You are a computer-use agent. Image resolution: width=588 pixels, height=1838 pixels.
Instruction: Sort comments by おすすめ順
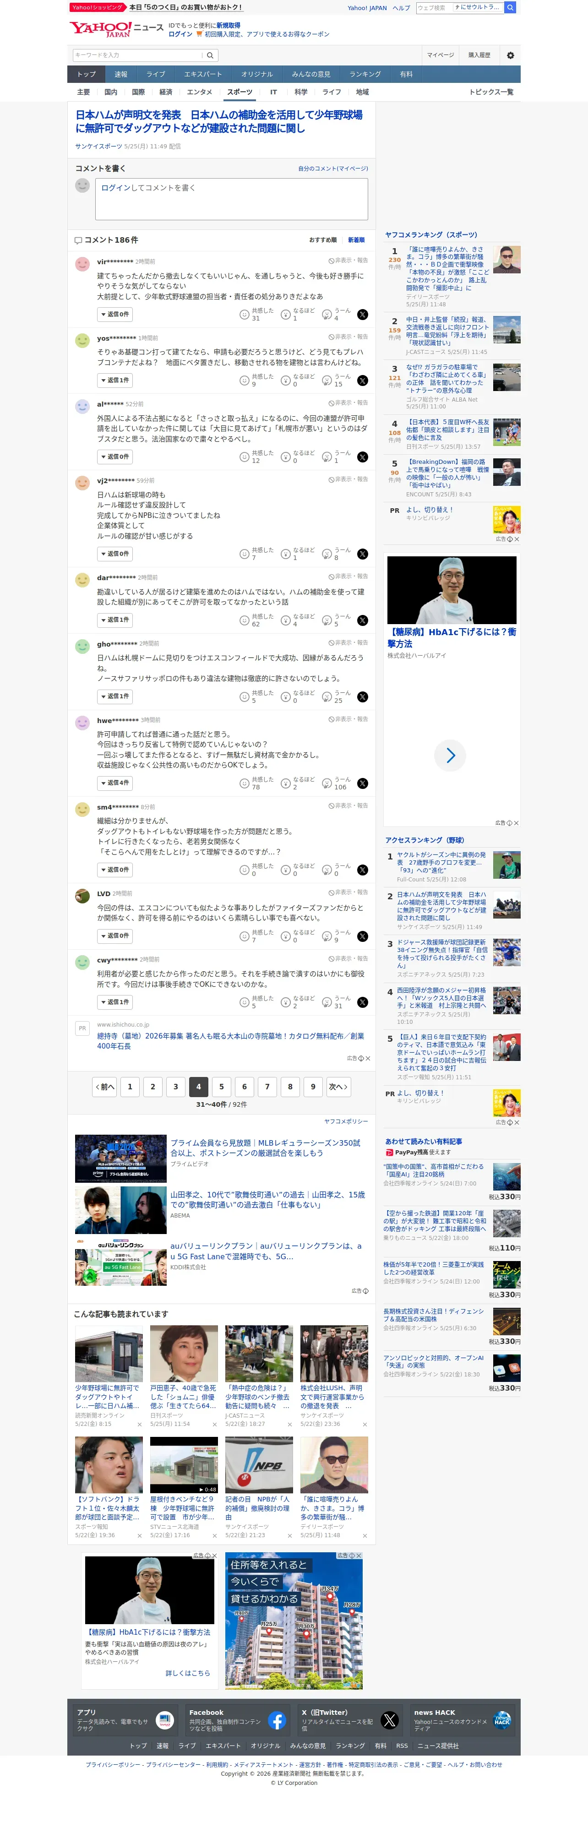tap(323, 240)
